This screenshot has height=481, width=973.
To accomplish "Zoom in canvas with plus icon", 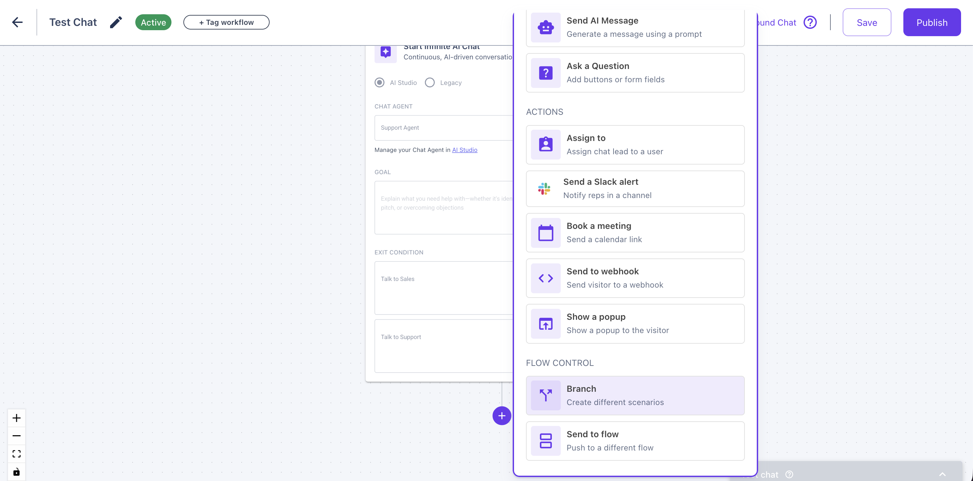I will click(16, 418).
